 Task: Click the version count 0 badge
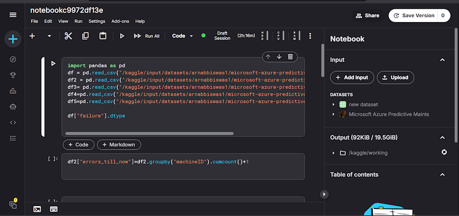[x=444, y=15]
